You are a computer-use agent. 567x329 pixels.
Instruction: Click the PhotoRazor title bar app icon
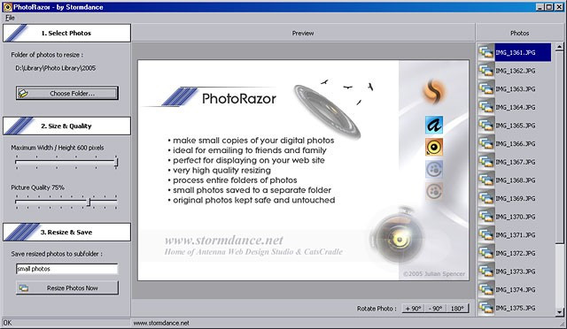point(7,7)
